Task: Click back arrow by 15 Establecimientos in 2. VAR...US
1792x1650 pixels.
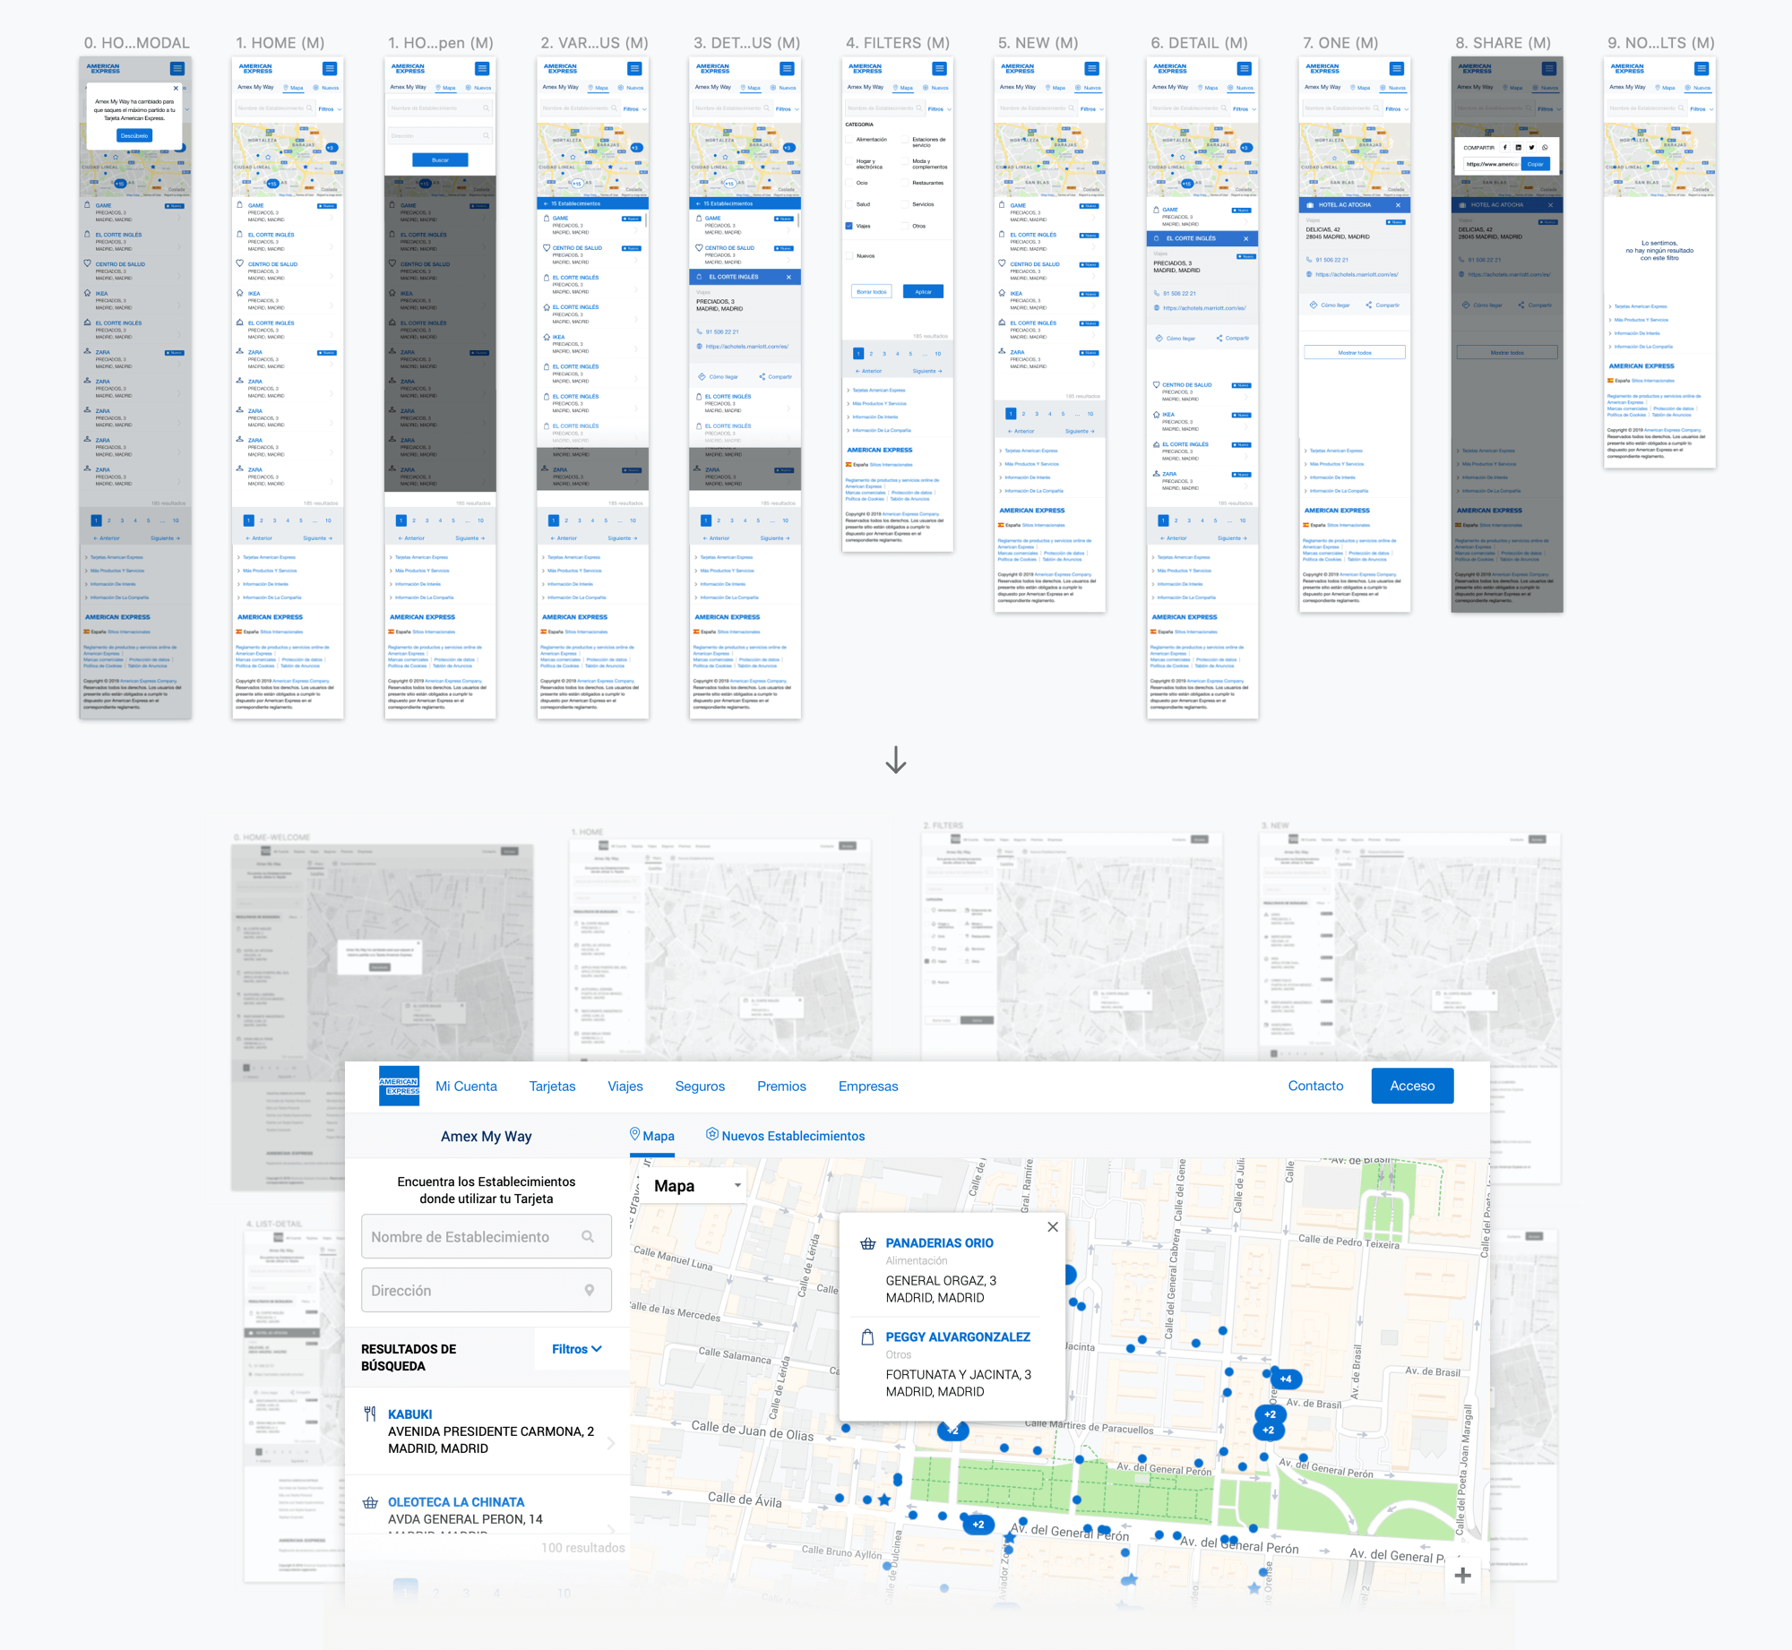Action: pos(546,203)
